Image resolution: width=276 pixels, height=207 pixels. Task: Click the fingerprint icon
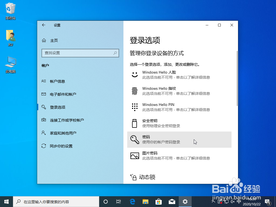click(135, 91)
